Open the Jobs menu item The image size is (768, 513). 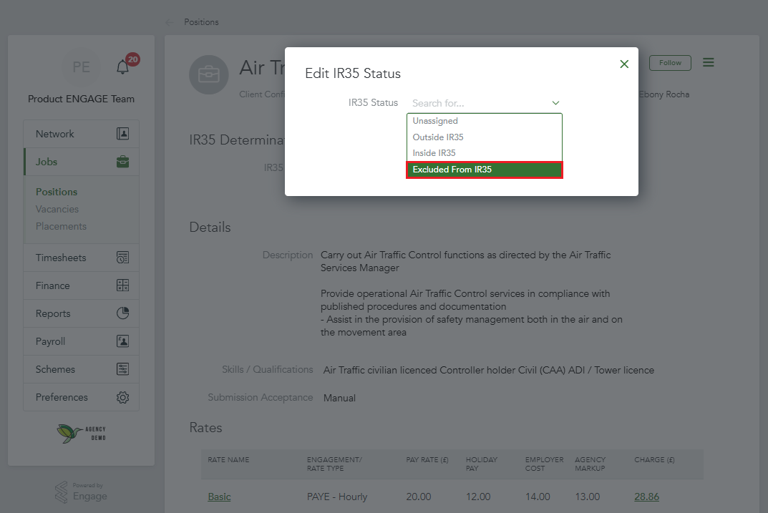click(82, 162)
